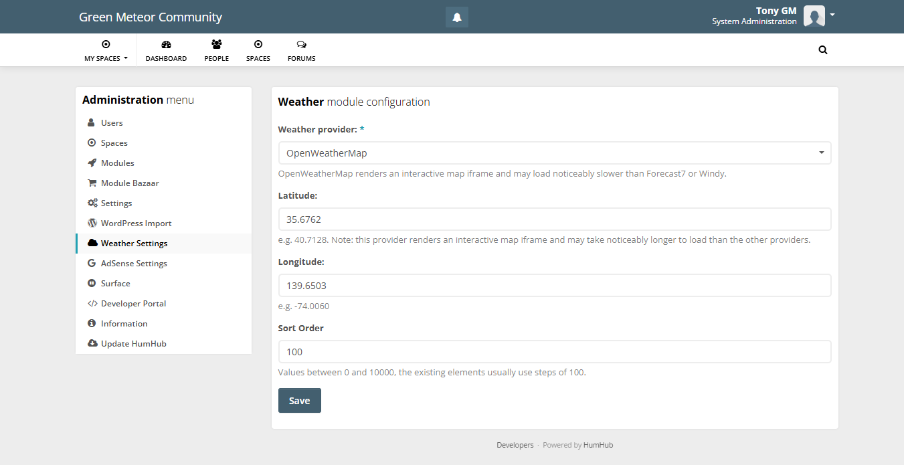Viewport: 904px width, 465px height.
Task: Click the Tony GM profile avatar
Action: pyautogui.click(x=814, y=16)
